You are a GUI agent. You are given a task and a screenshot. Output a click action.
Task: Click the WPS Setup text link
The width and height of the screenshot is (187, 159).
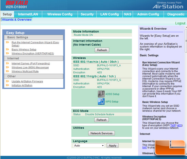click(x=112, y=102)
